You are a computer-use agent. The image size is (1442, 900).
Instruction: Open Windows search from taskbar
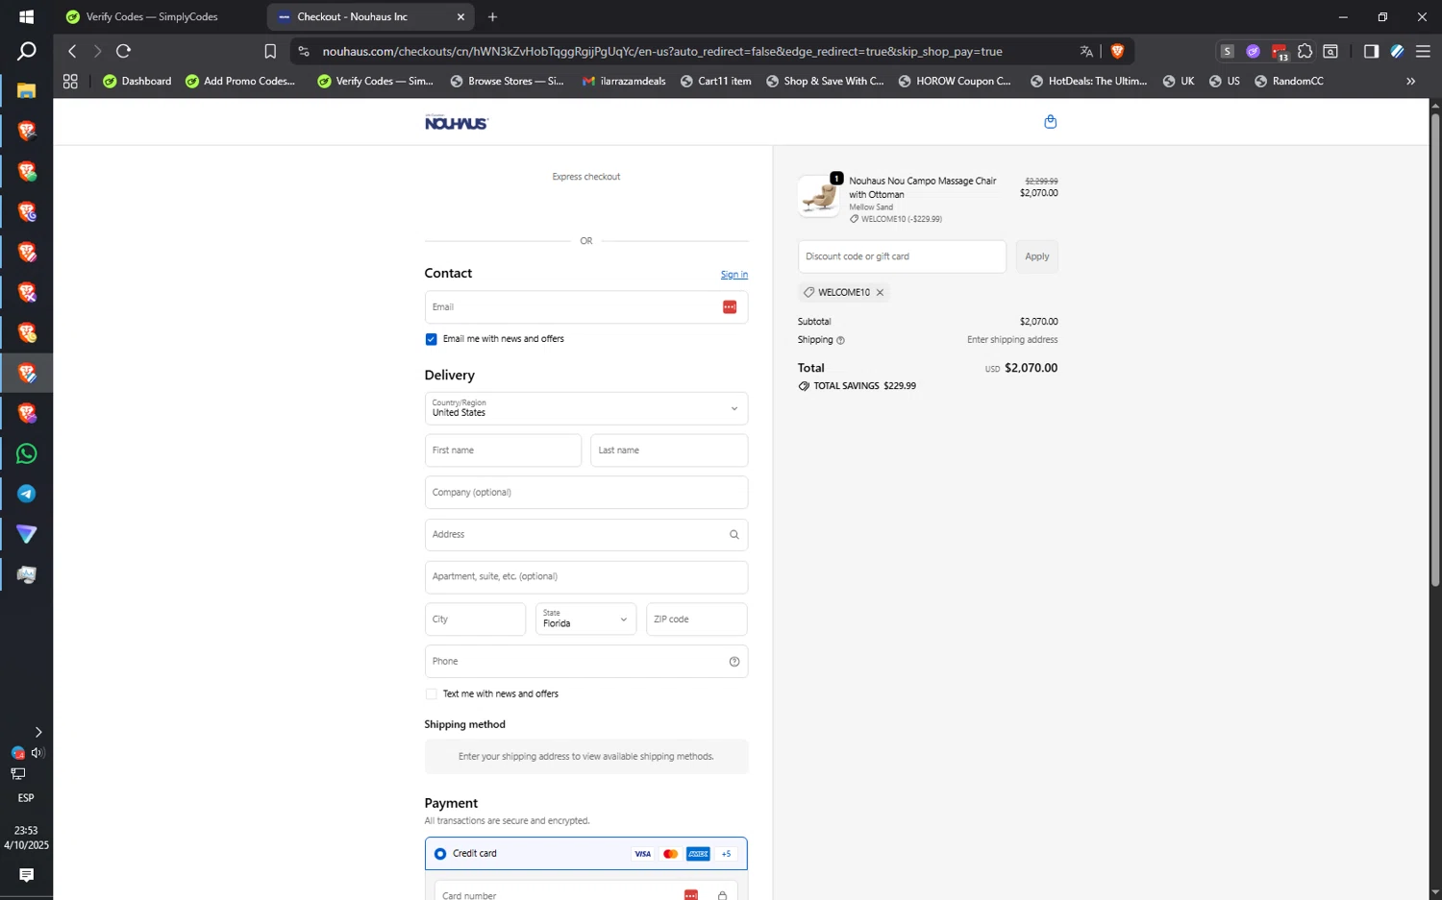click(26, 51)
